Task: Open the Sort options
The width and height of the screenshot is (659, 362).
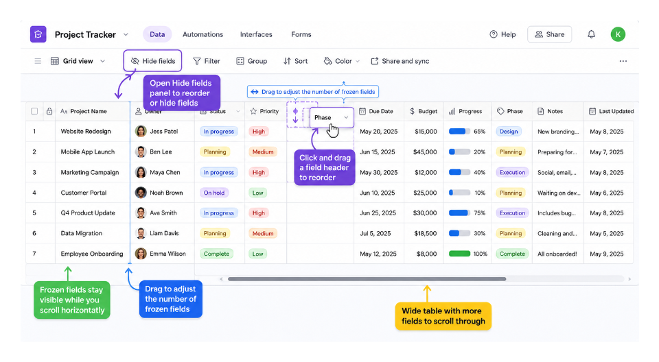Action: 295,61
